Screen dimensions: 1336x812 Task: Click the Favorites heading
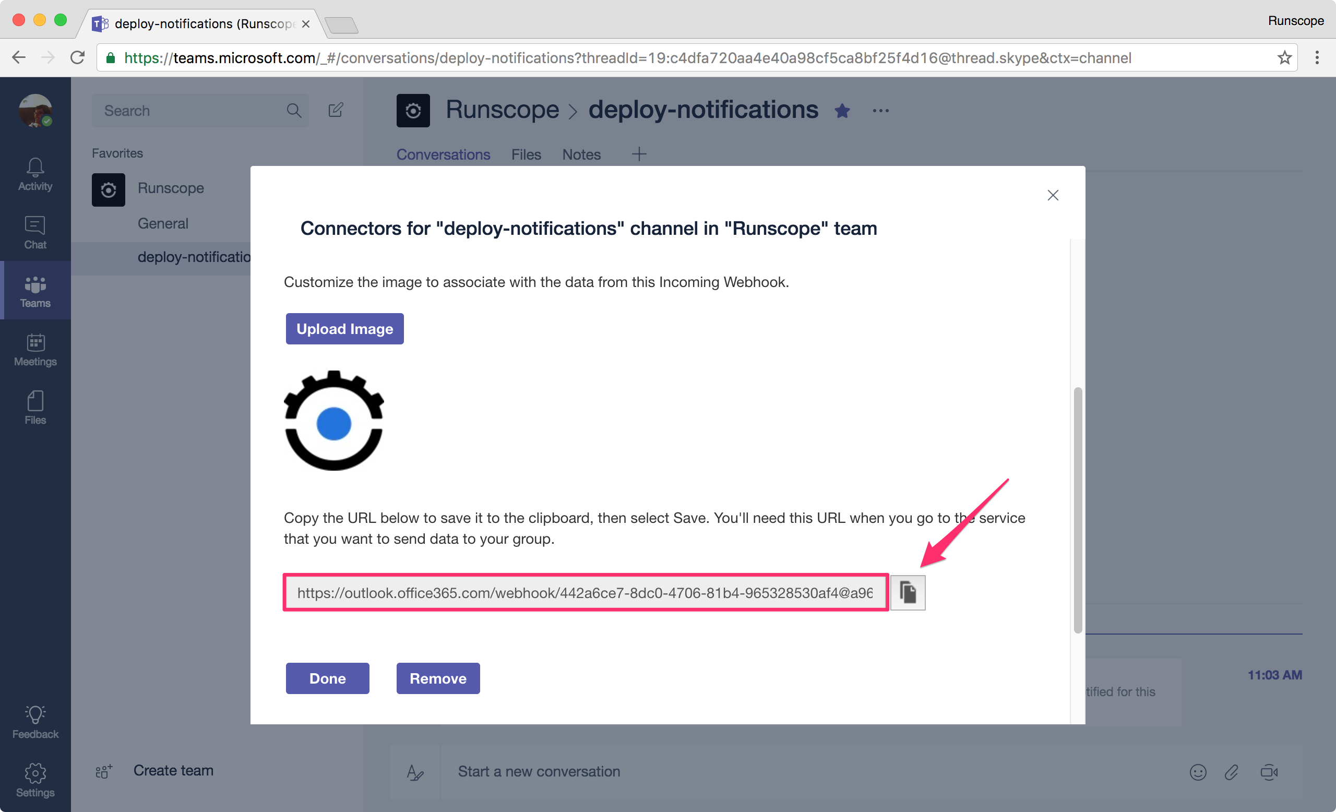(117, 153)
